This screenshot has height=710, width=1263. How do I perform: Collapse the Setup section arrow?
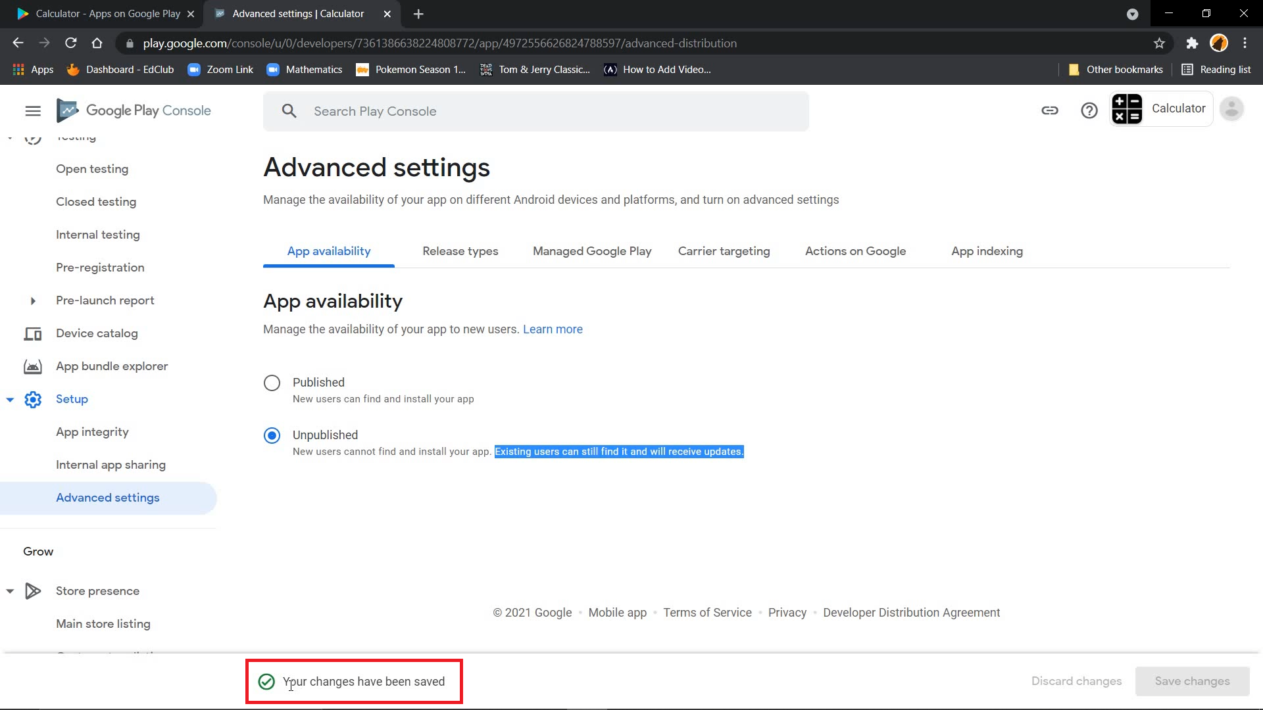point(10,400)
